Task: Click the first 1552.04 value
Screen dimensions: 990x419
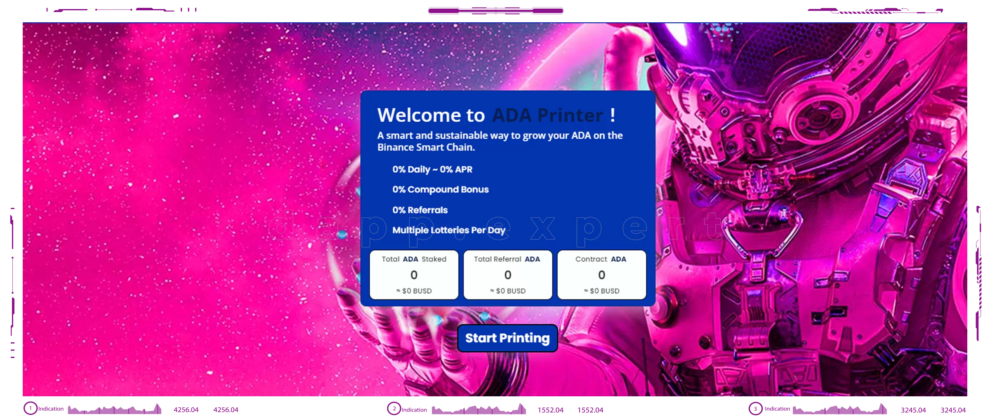Action: point(550,410)
